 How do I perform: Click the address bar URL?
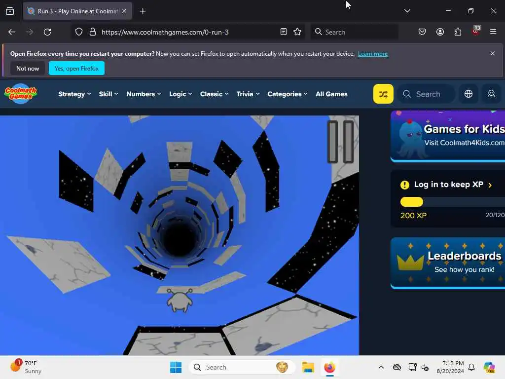click(165, 32)
